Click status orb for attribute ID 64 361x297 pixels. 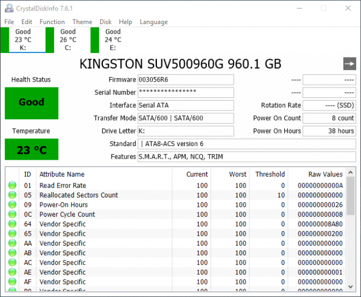point(12,224)
